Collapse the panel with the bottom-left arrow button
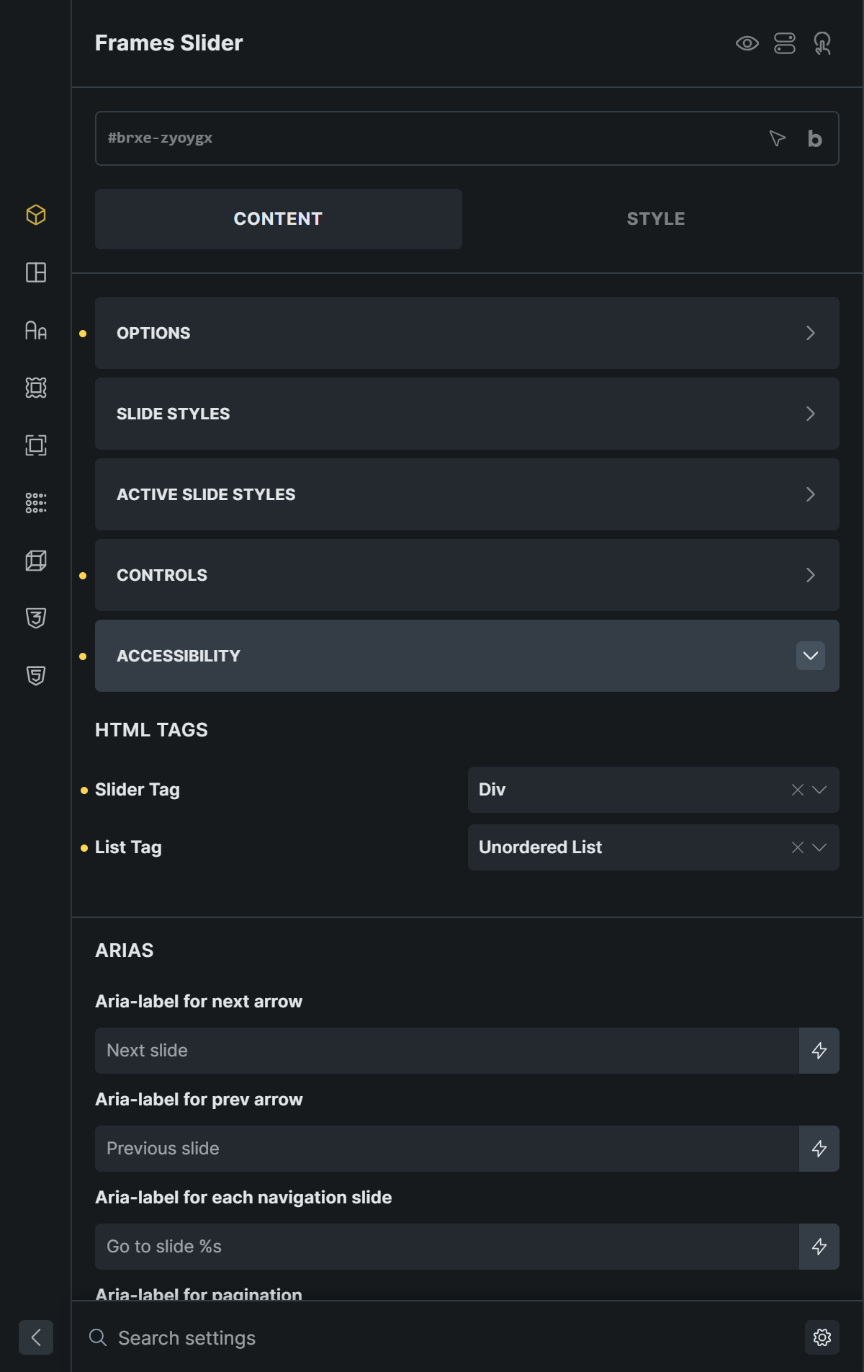 click(36, 1337)
